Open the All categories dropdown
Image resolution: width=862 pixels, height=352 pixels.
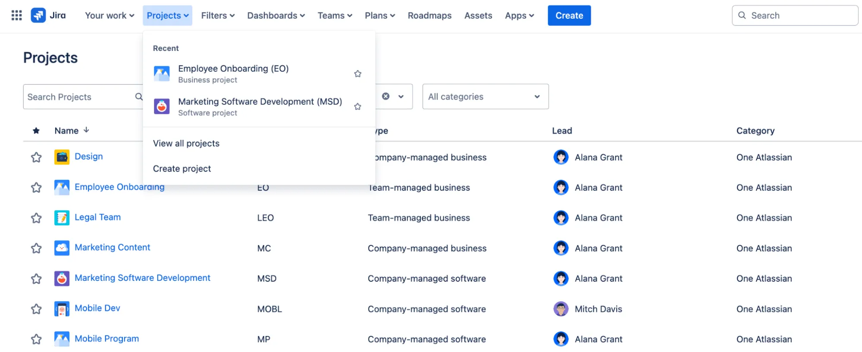click(x=485, y=97)
